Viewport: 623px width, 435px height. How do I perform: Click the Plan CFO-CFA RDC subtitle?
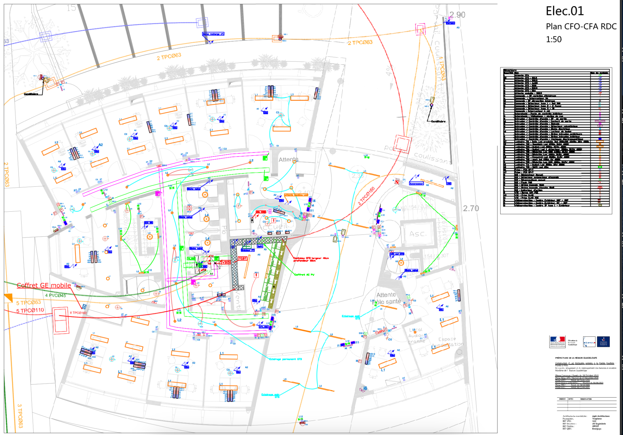[x=581, y=26]
